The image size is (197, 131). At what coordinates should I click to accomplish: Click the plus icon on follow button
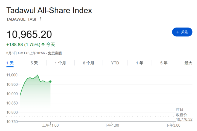click(178, 32)
